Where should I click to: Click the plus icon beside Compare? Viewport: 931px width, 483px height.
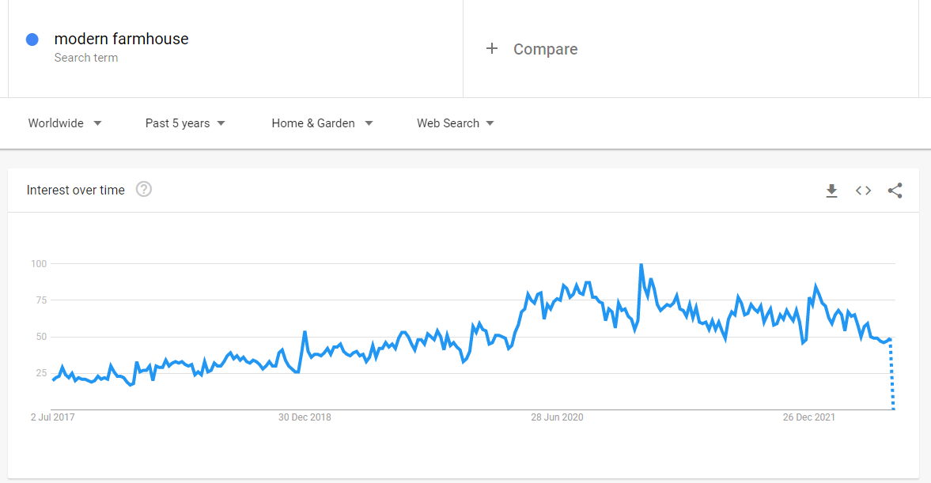492,49
